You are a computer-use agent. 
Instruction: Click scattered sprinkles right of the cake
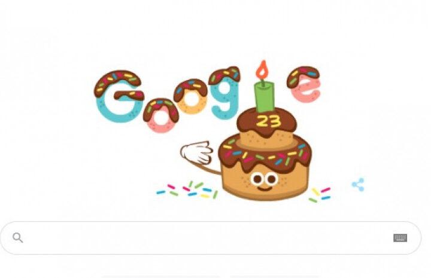320,195
